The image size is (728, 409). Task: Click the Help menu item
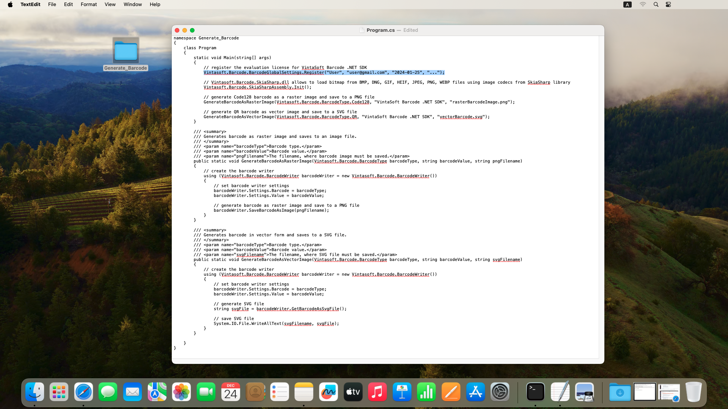155,5
